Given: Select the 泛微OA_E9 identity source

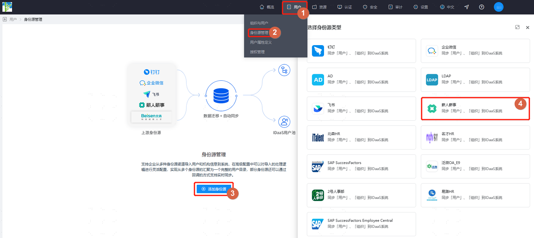Looking at the screenshot, I should pos(475,166).
